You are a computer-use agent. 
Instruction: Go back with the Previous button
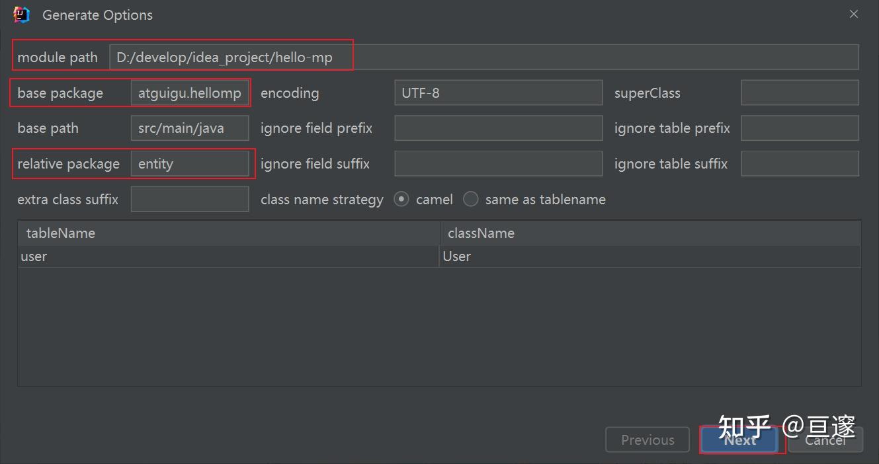(648, 440)
